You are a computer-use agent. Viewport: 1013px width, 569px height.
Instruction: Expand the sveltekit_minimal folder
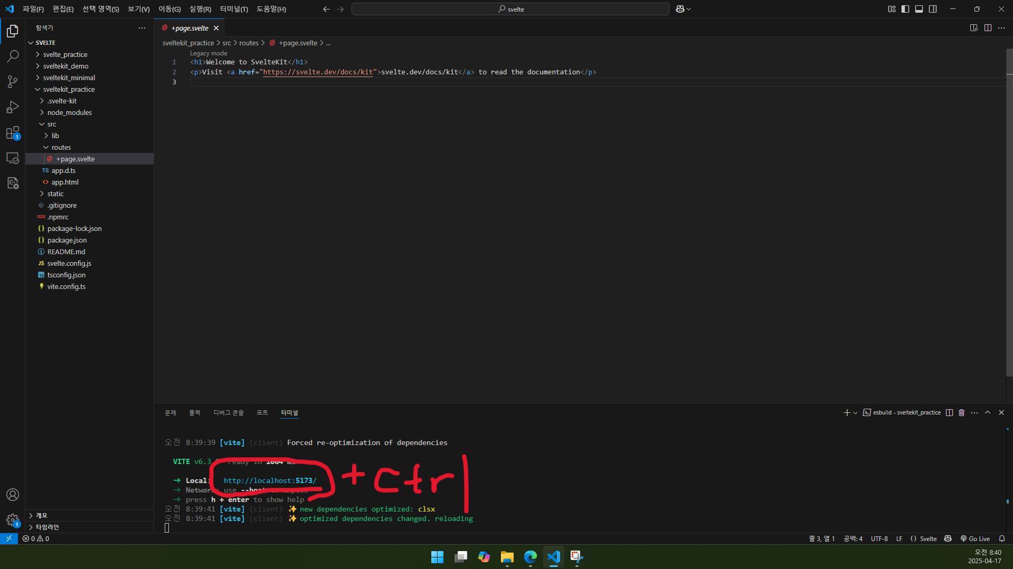pyautogui.click(x=37, y=78)
